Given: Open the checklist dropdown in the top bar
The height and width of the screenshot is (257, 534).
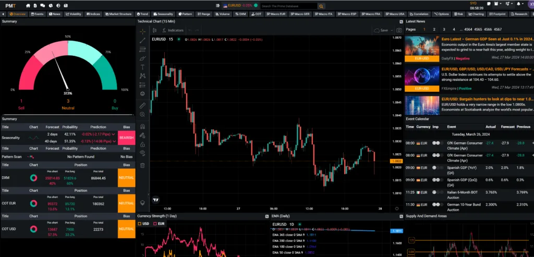Looking at the screenshot, I should click(509, 4).
